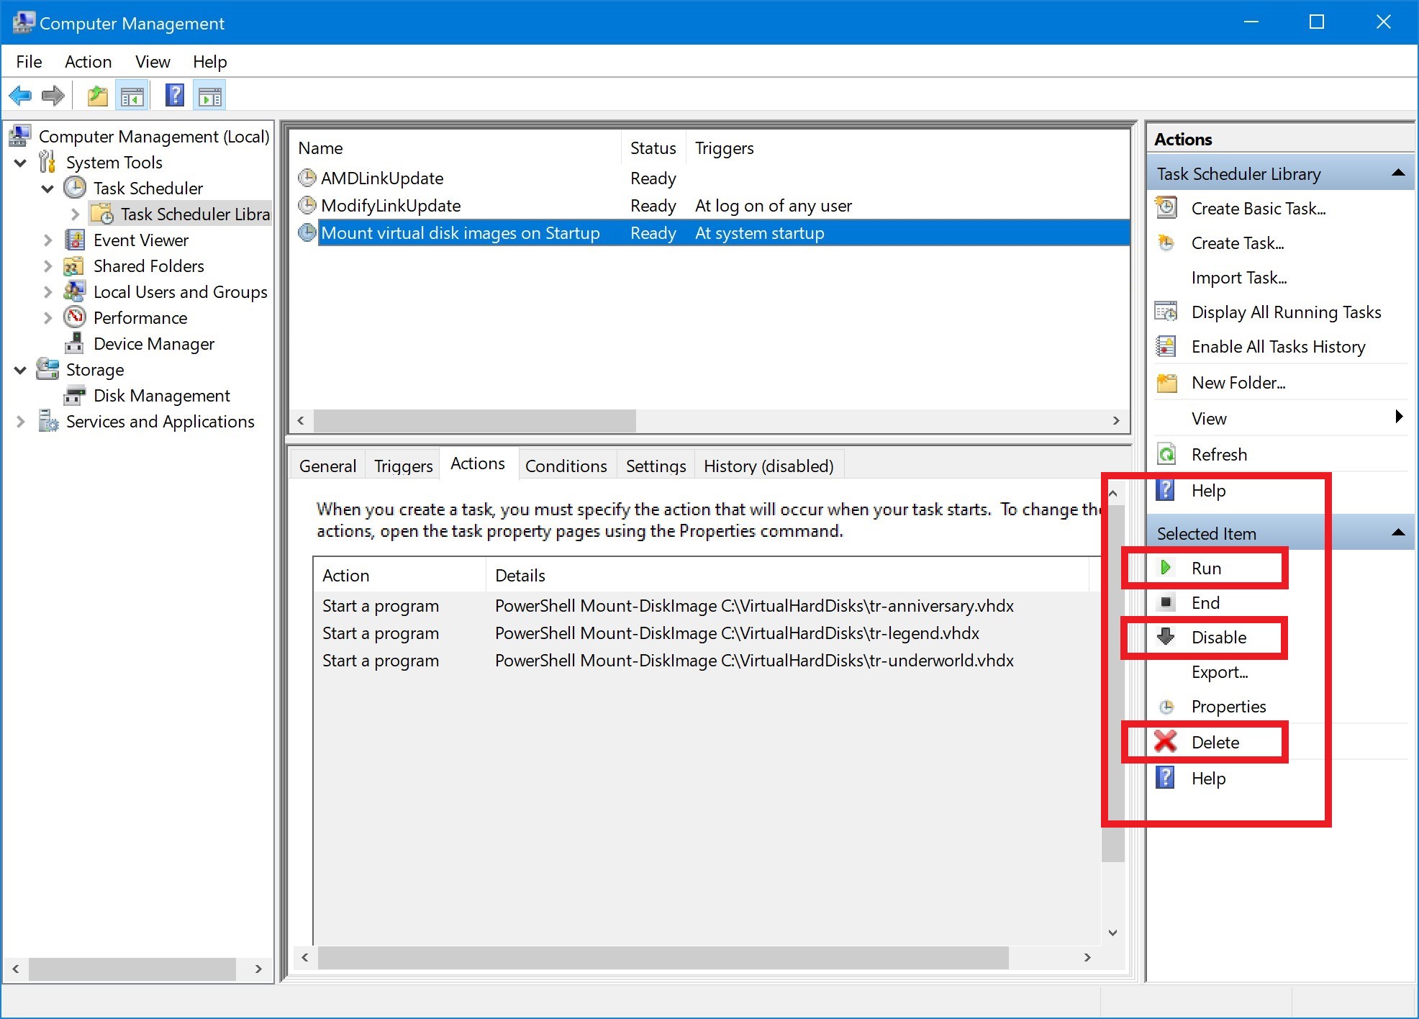Select Disk Management under Storage
The height and width of the screenshot is (1019, 1419).
(x=161, y=396)
